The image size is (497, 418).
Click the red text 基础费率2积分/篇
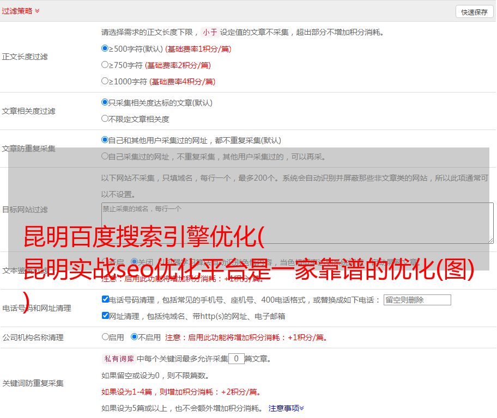(x=178, y=65)
